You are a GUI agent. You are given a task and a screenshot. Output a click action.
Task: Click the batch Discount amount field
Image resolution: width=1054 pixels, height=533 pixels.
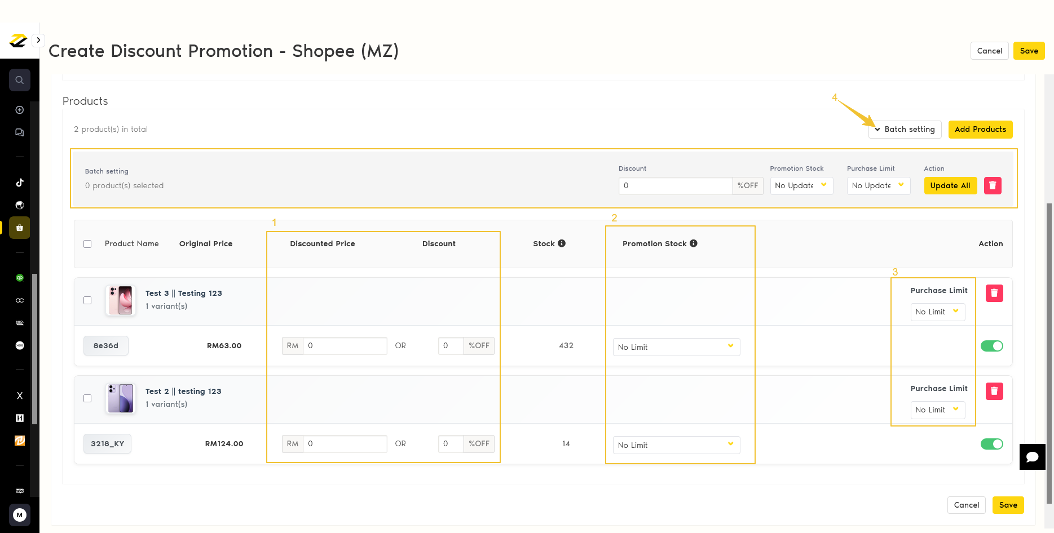pos(675,185)
